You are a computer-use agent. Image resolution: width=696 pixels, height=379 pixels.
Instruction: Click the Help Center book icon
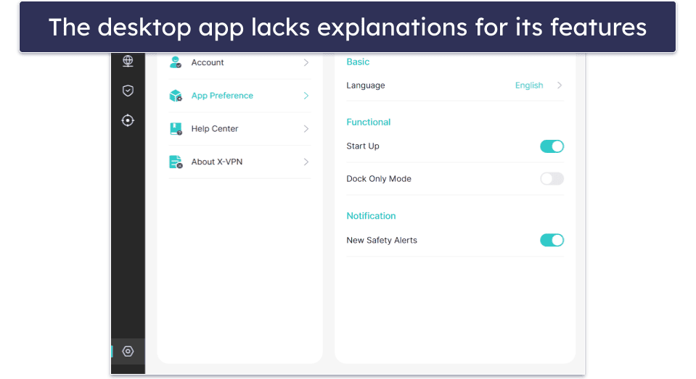[176, 129]
